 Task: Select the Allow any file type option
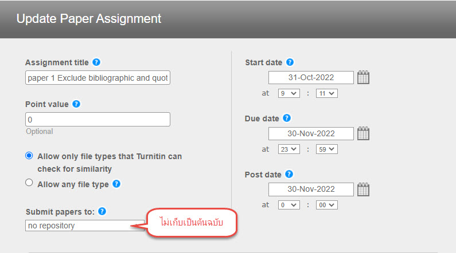[x=29, y=184]
